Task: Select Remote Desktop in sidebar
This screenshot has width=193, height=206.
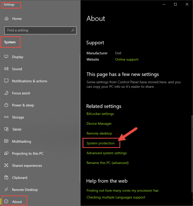Action: [40, 190]
